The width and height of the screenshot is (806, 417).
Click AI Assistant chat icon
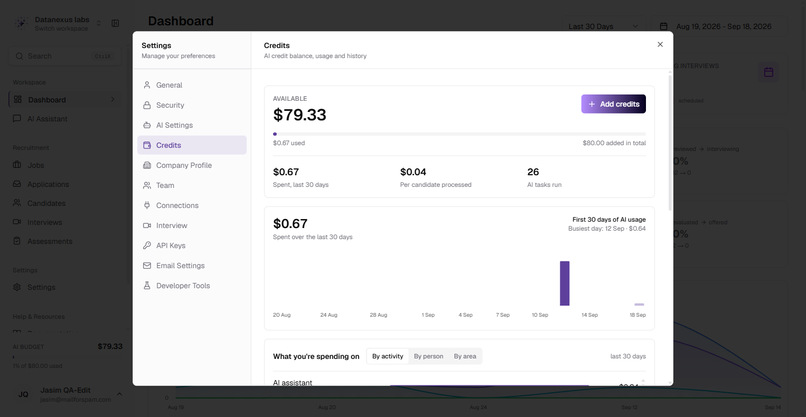(x=17, y=119)
